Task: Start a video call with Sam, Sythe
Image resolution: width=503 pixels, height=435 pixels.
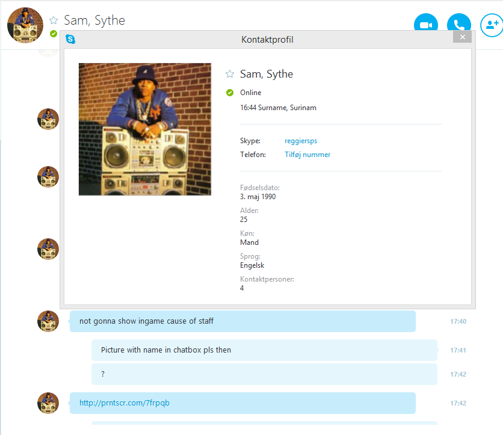Action: 426,22
